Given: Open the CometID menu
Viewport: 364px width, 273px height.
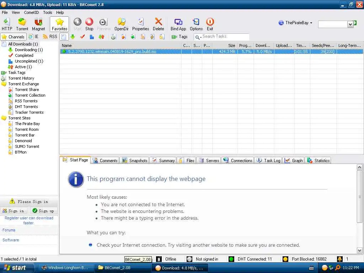Looking at the screenshot, I should pos(31,12).
